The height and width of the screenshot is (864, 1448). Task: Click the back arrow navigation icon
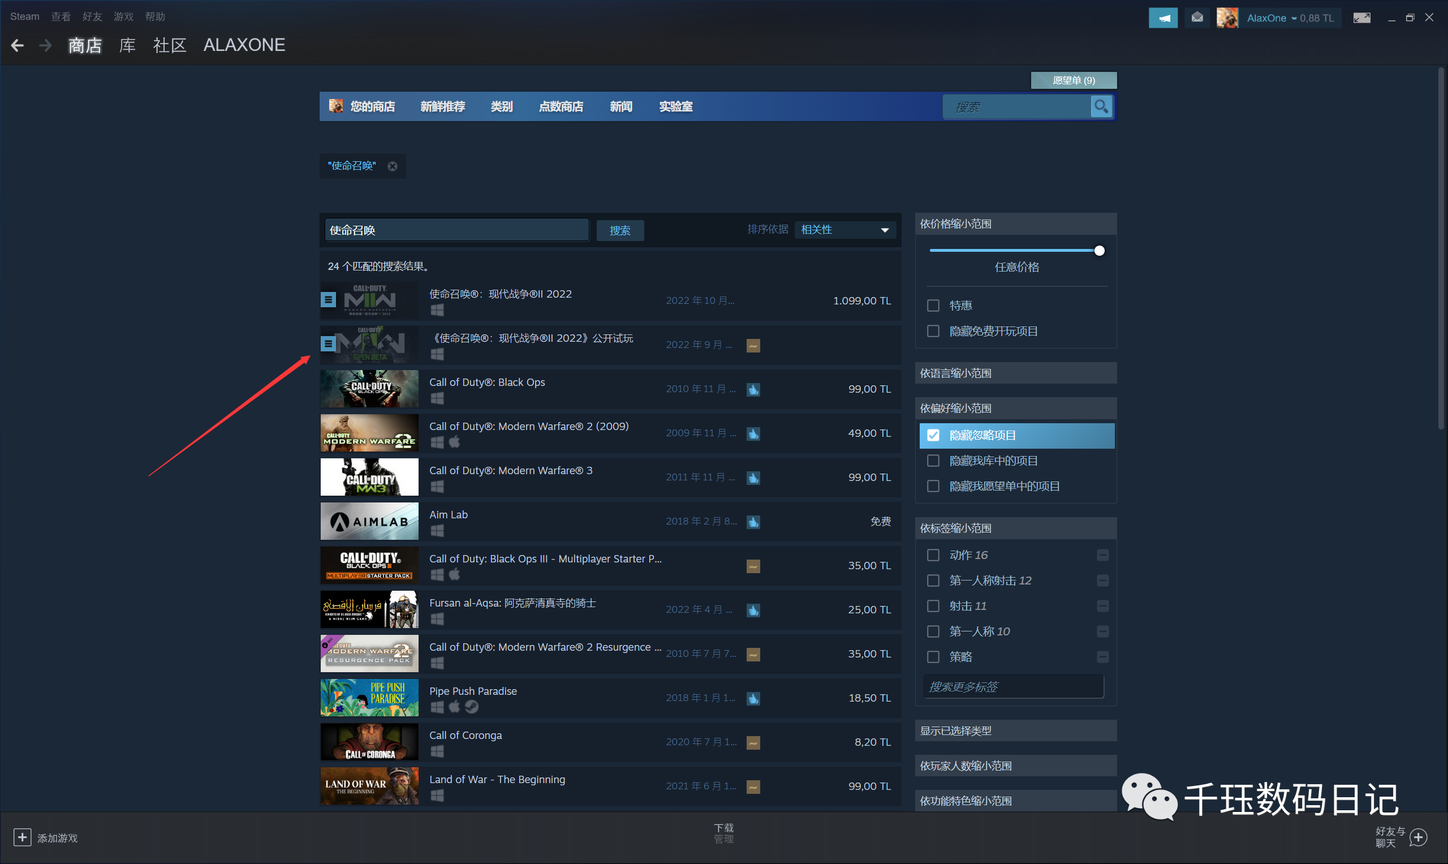pos(18,45)
